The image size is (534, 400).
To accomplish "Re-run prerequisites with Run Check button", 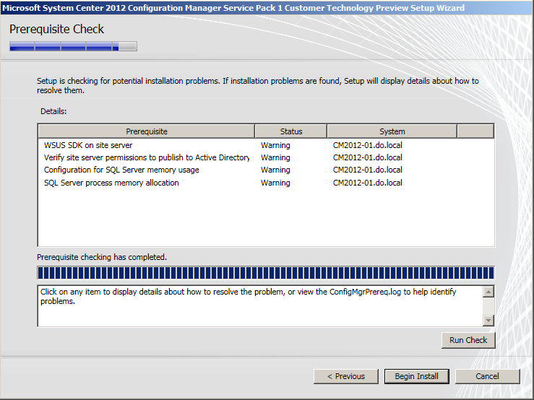I will pos(468,340).
